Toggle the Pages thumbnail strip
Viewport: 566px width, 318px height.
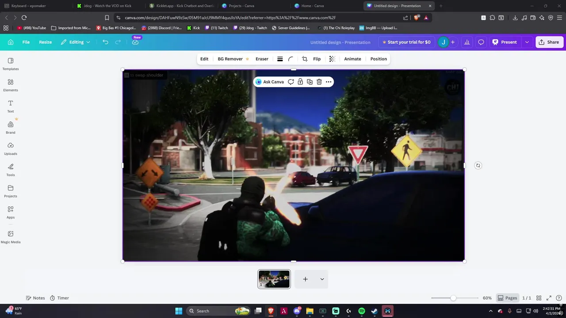coord(507,298)
